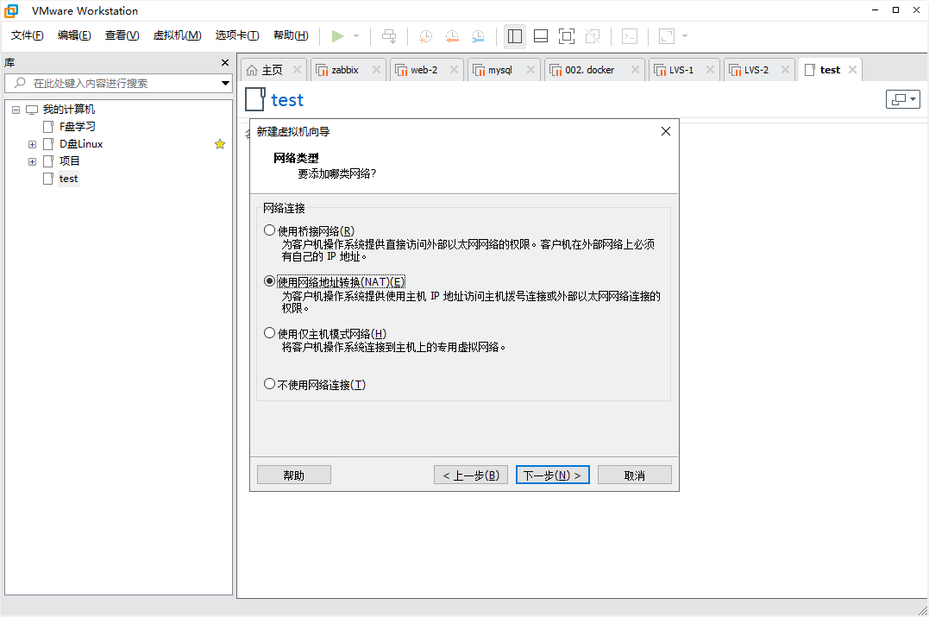Close the 新建虚拟机向导 dialog
The width and height of the screenshot is (929, 617).
[666, 131]
